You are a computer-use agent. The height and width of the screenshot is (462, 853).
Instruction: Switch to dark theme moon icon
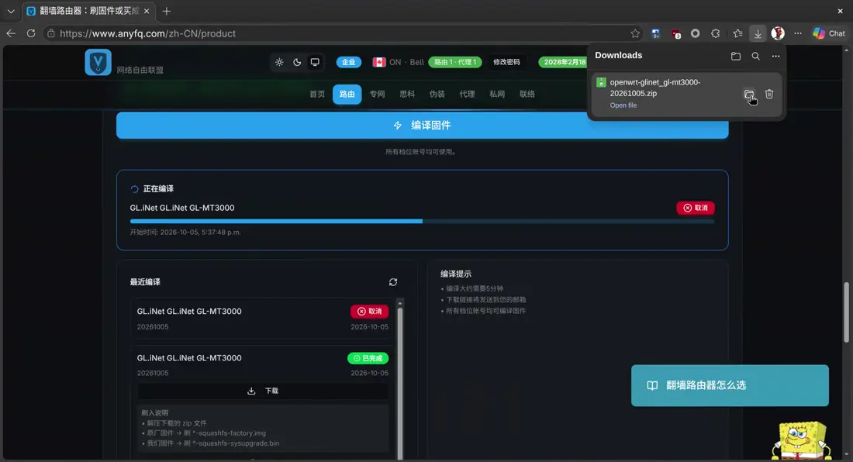coord(297,62)
